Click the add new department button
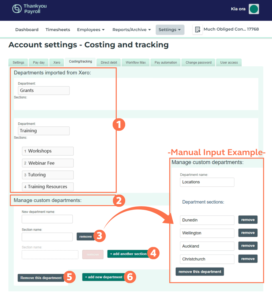The height and width of the screenshot is (292, 272). pos(103,277)
